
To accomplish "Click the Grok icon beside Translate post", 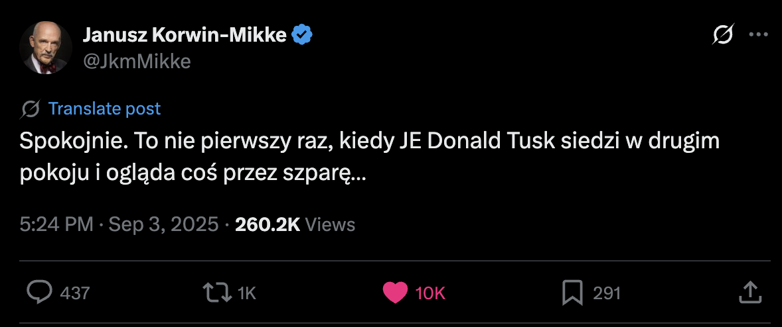I will click(31, 109).
